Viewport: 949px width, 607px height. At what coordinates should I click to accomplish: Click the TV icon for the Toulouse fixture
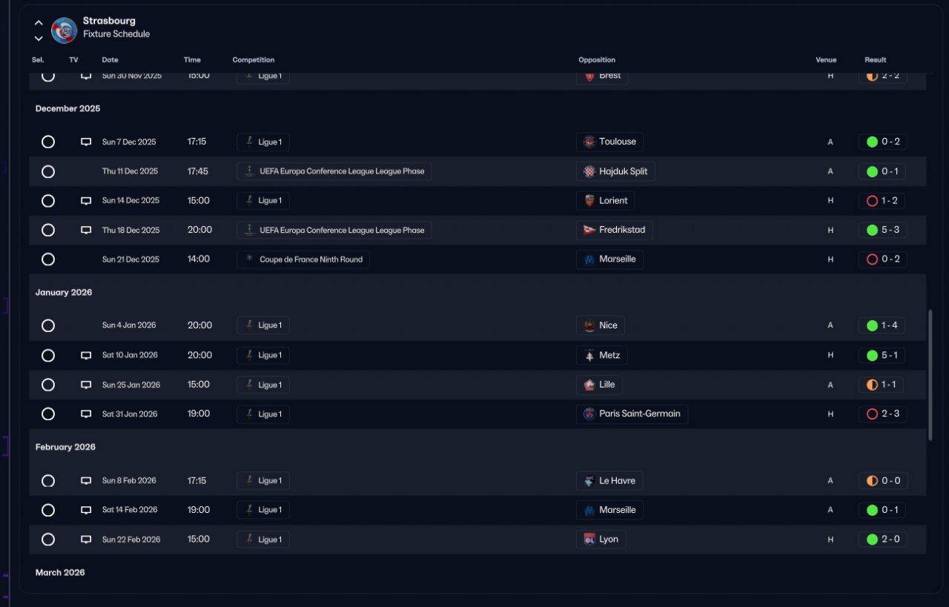[86, 142]
